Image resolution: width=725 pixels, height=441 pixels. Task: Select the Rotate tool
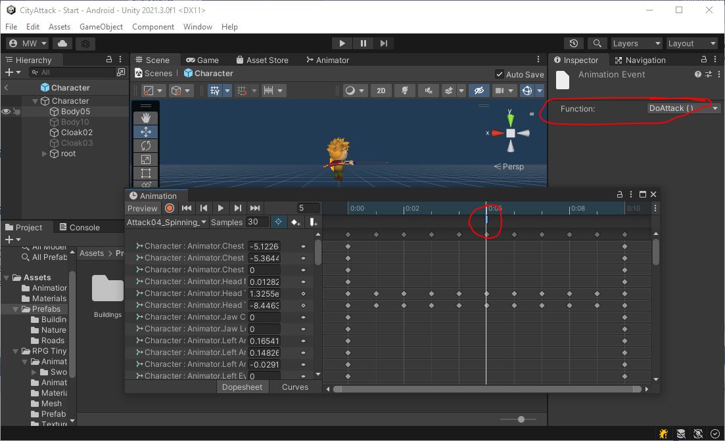[x=145, y=146]
